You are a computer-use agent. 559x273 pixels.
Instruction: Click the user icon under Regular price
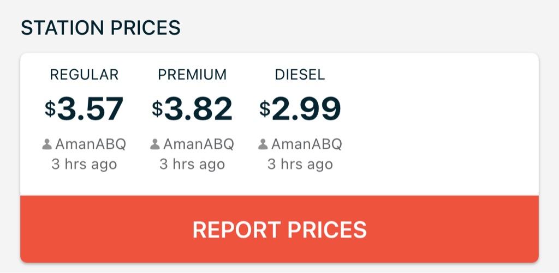[x=47, y=144]
